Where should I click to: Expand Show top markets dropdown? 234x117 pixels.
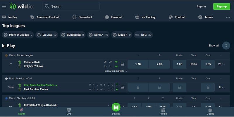[116, 71]
